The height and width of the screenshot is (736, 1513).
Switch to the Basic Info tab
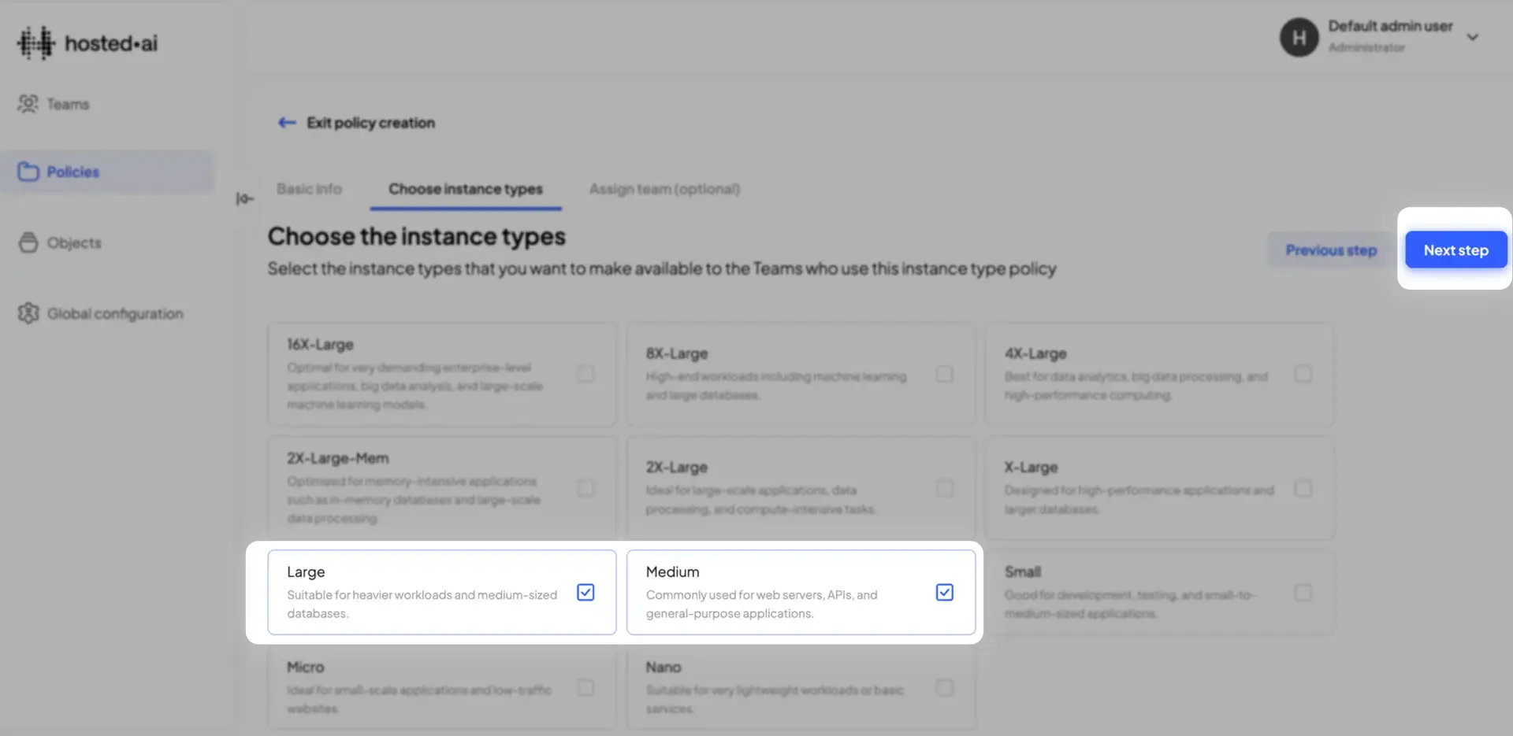(309, 189)
